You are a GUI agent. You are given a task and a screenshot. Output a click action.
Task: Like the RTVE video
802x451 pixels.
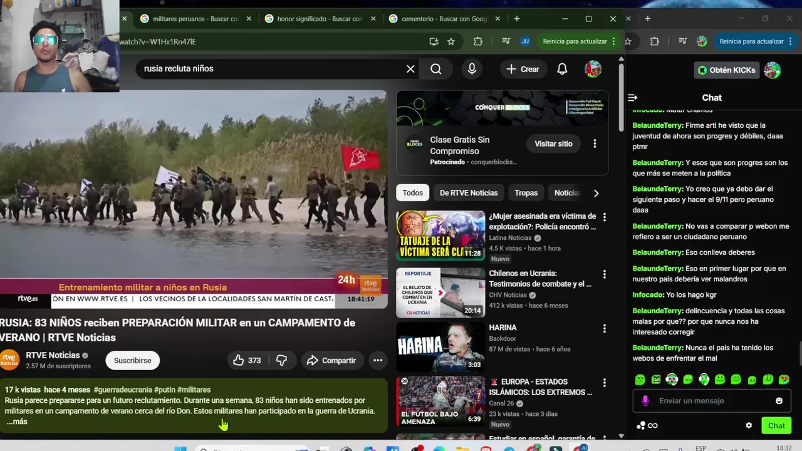pyautogui.click(x=247, y=360)
